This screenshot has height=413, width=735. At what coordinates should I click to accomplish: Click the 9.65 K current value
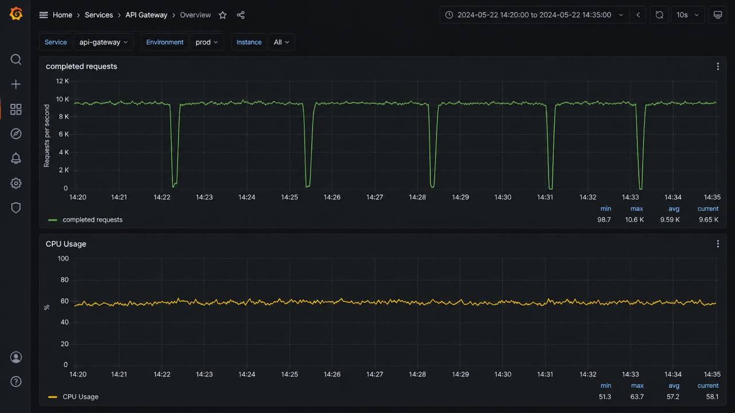point(709,220)
